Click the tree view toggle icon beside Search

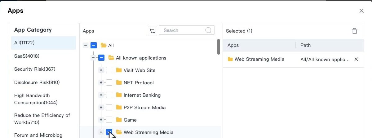click(x=153, y=30)
